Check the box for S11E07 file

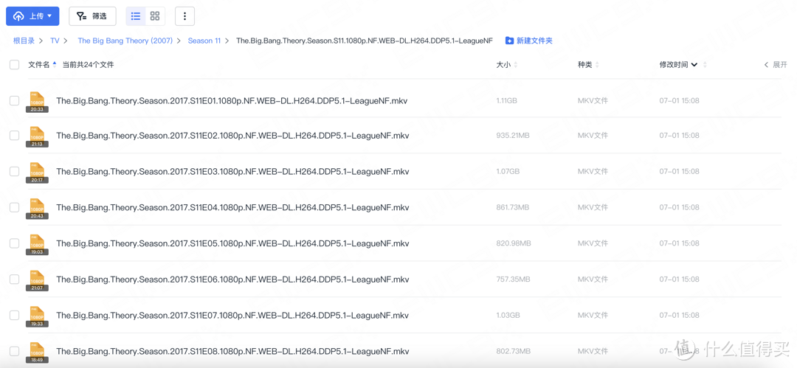click(14, 315)
